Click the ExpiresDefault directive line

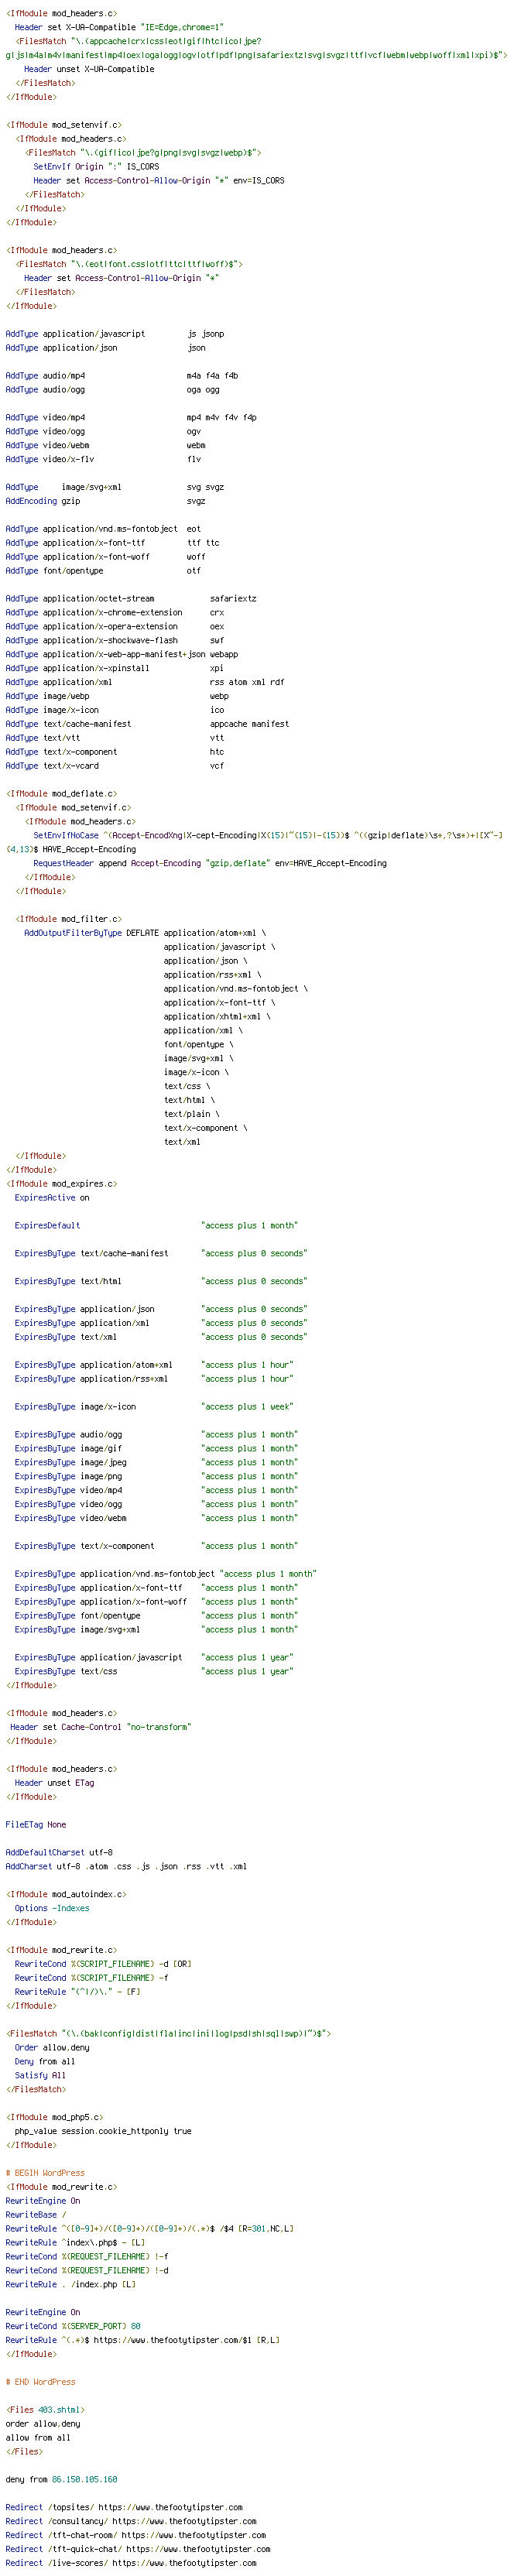click(156, 1225)
